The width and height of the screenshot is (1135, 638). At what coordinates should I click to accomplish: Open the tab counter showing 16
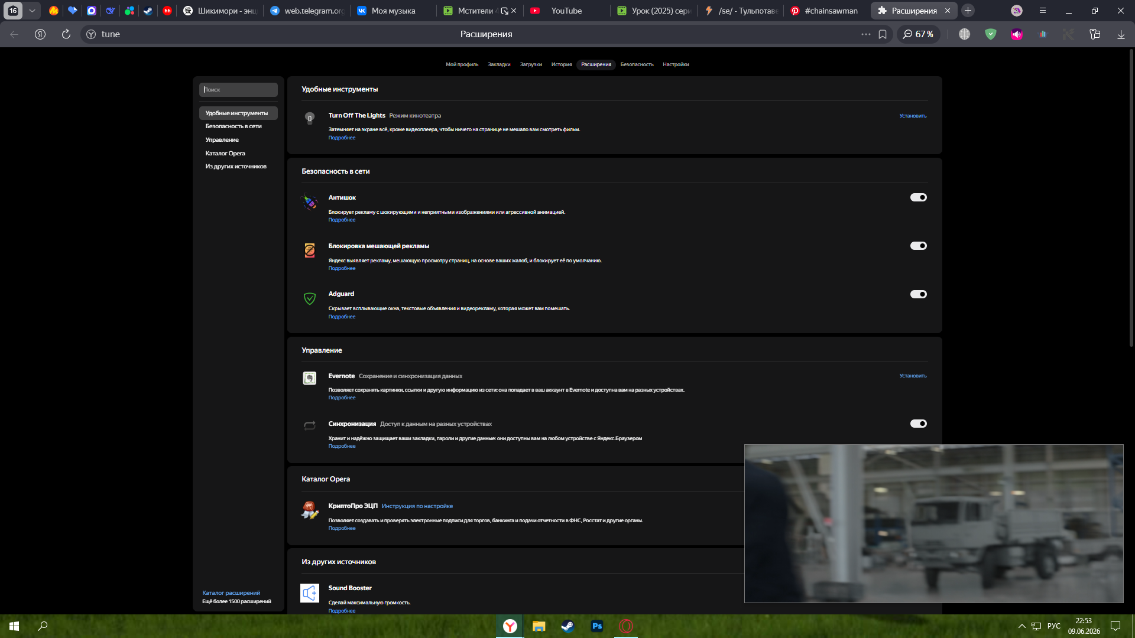pos(13,11)
